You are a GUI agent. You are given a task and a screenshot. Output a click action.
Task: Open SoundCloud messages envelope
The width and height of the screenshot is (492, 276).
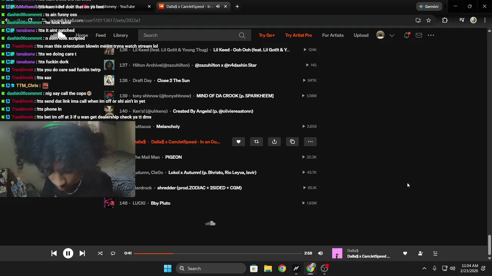[419, 35]
